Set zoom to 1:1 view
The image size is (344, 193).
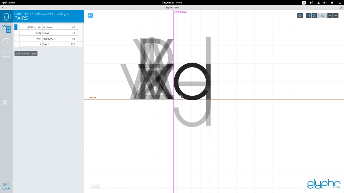(x=308, y=16)
